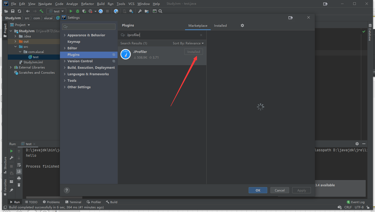
Task: Open the Favorites side tool window
Action: 5,187
